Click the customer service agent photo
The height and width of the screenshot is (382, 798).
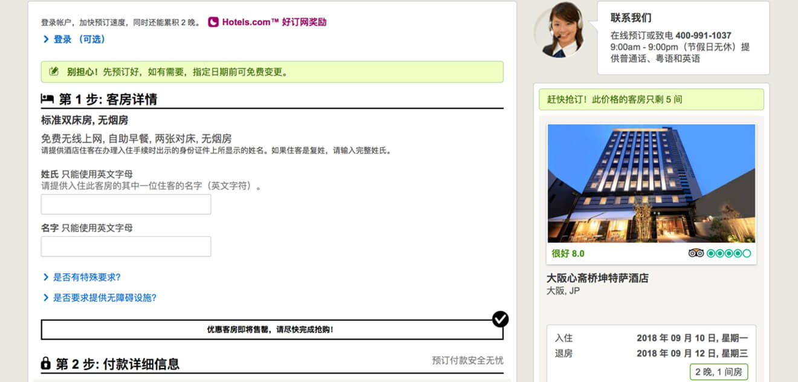(559, 30)
